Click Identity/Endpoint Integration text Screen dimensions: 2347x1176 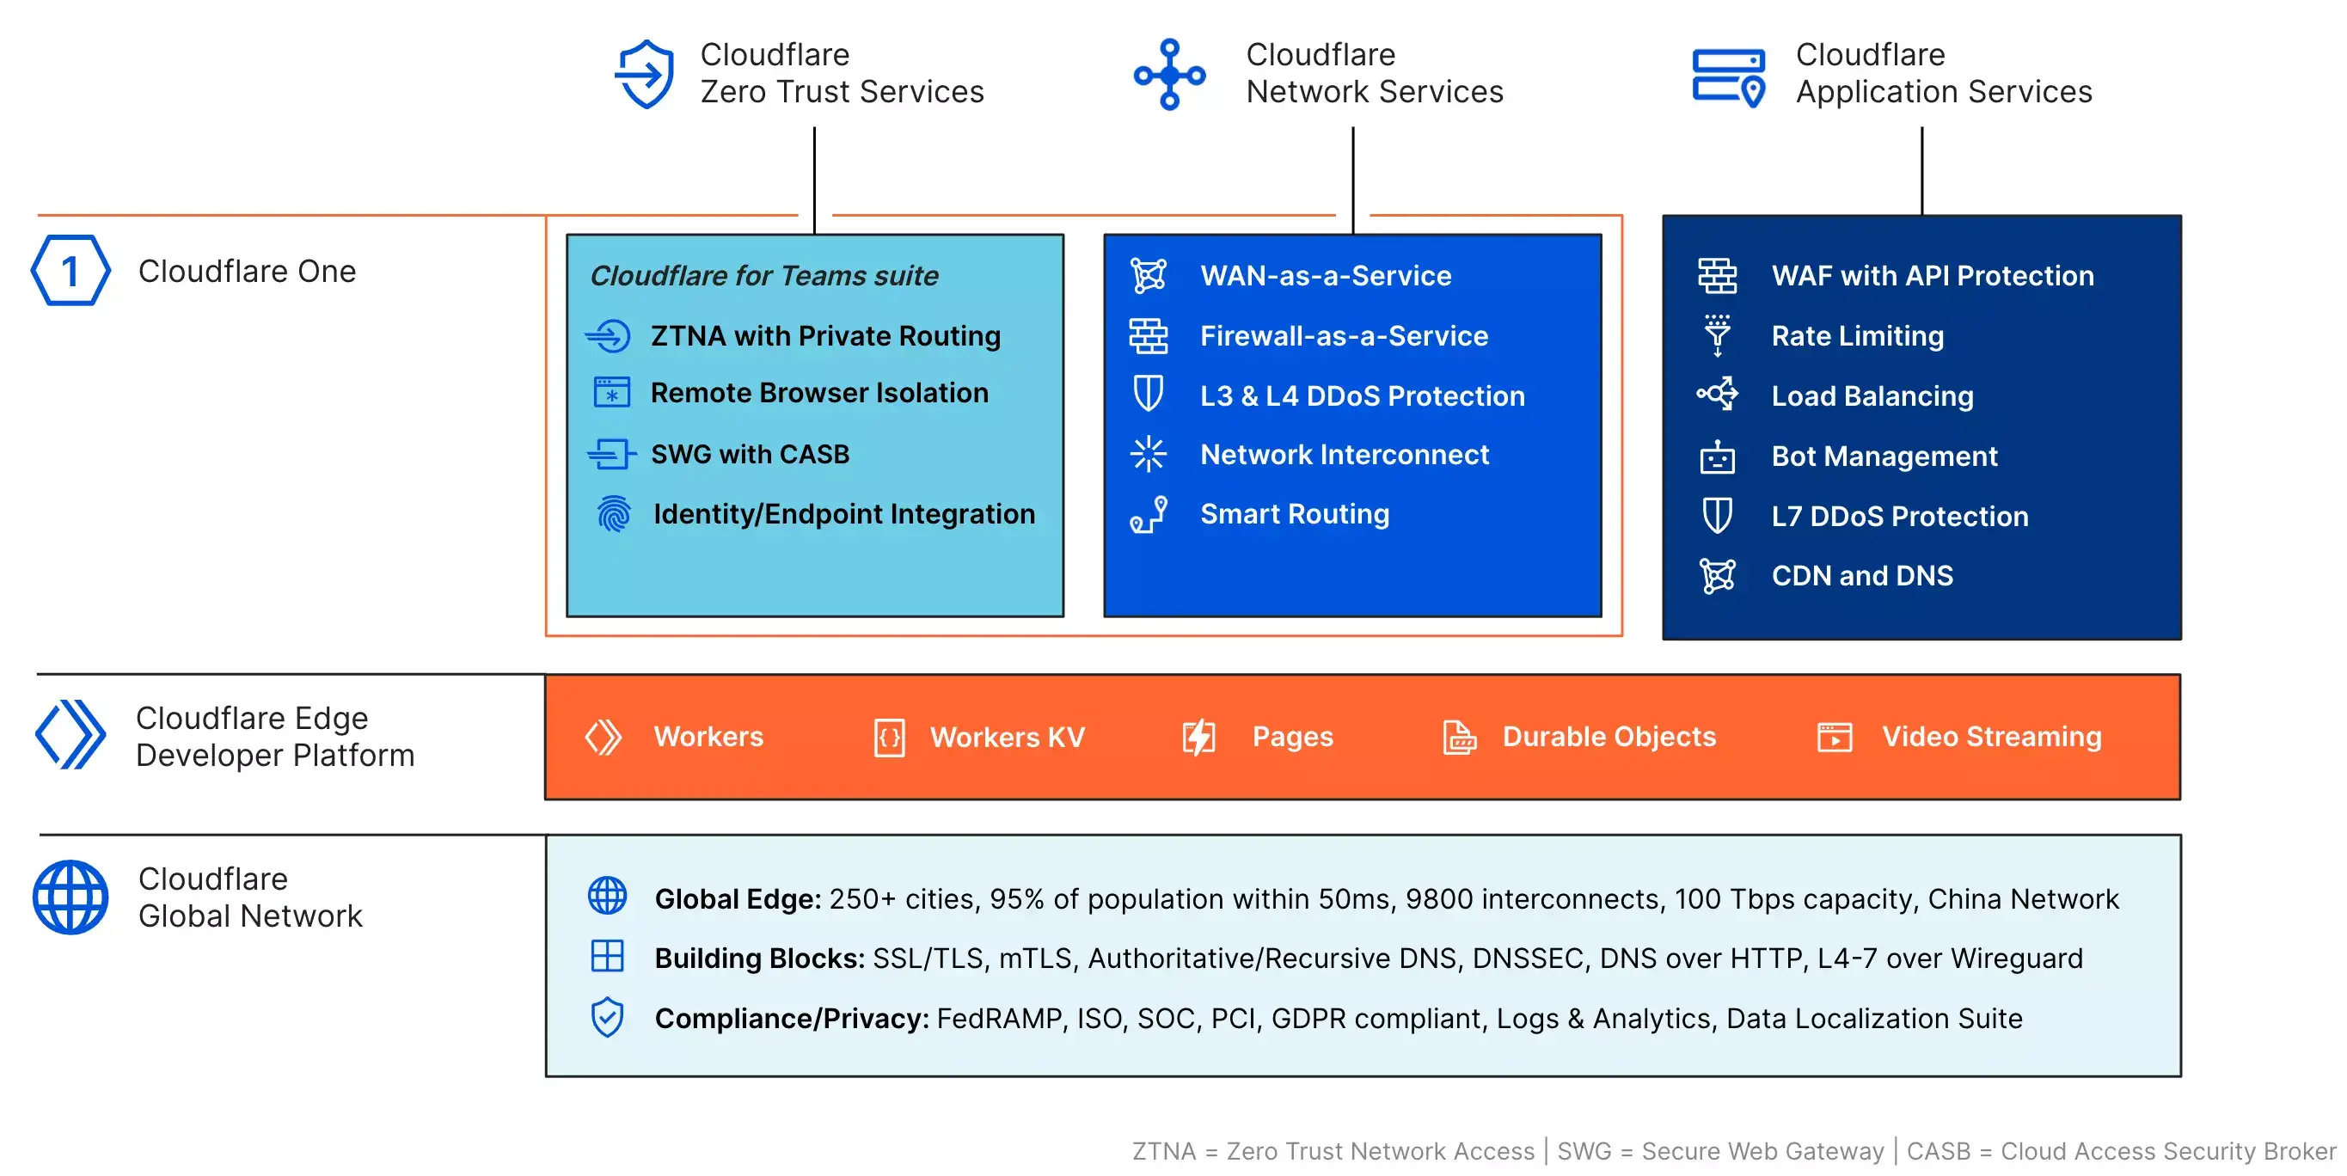(843, 514)
